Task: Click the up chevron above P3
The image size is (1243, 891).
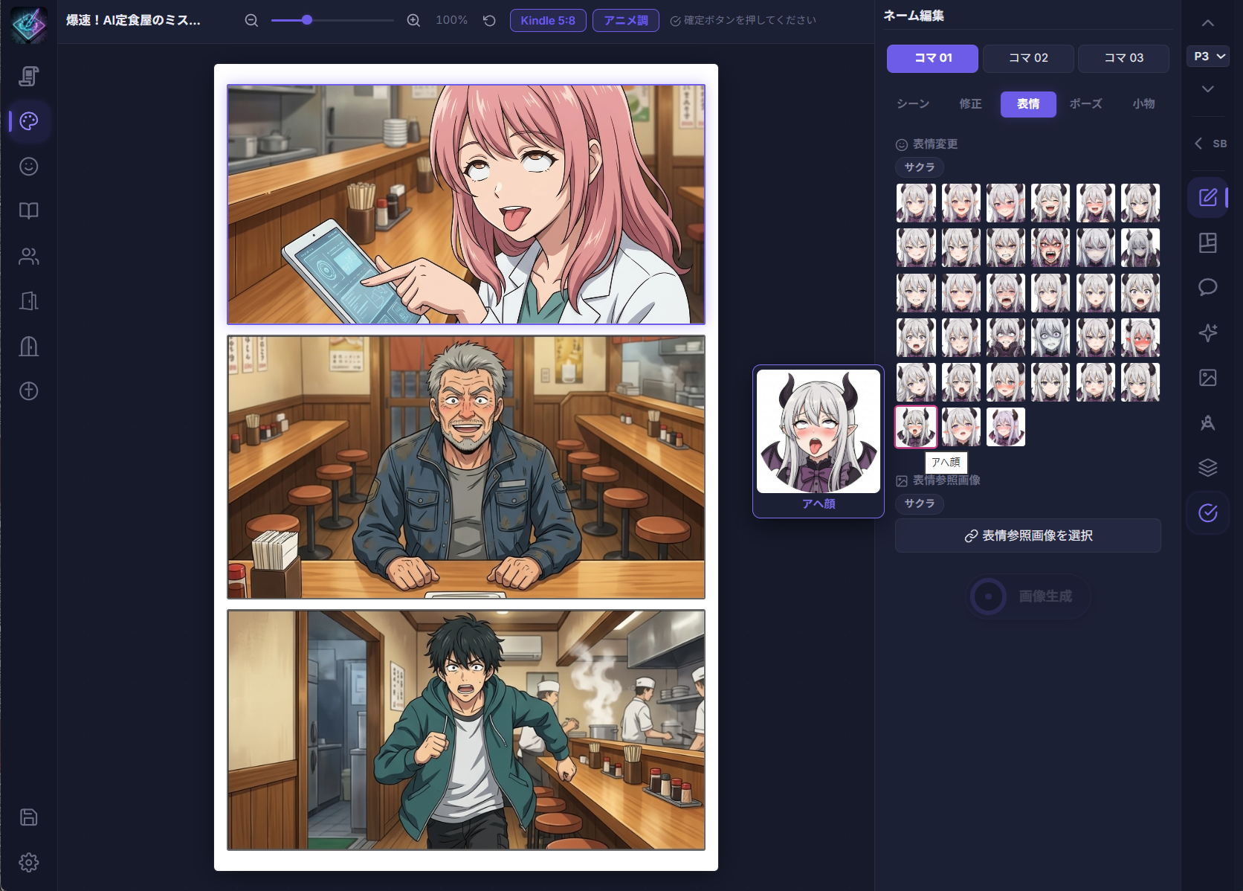Action: coord(1208,23)
